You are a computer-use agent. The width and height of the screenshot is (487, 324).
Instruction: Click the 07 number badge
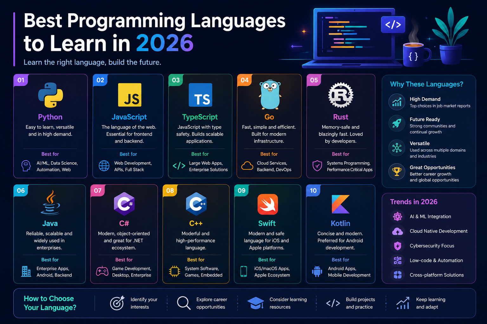pos(98,190)
